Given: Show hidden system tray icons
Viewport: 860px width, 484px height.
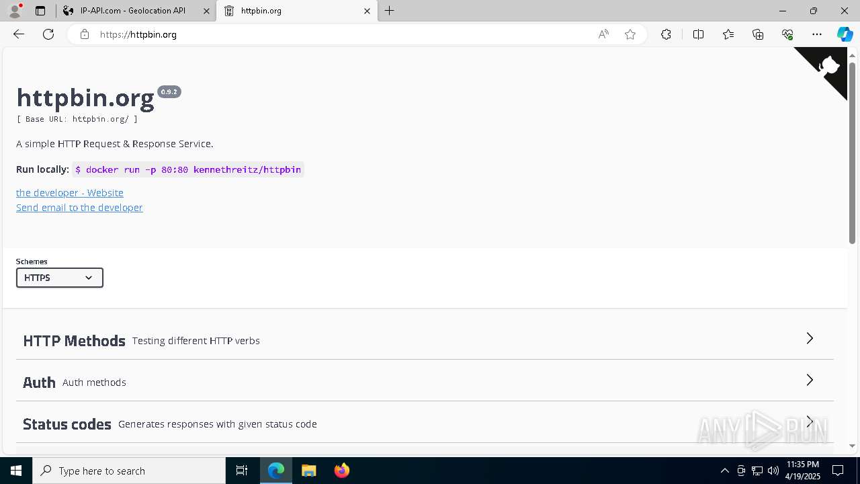Looking at the screenshot, I should click(724, 471).
